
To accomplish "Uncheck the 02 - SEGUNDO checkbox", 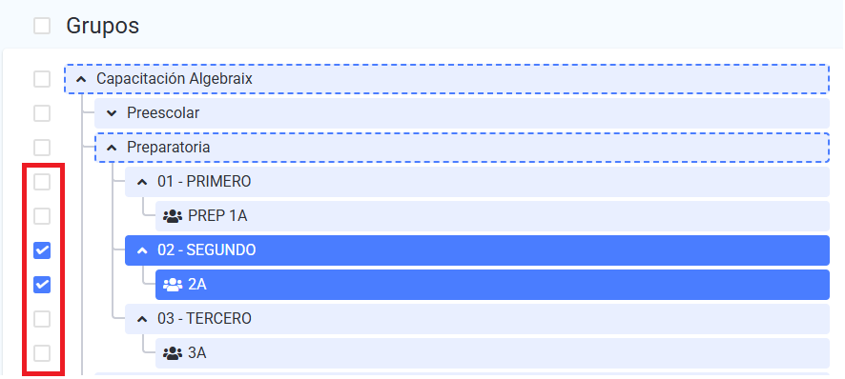I will coord(42,250).
